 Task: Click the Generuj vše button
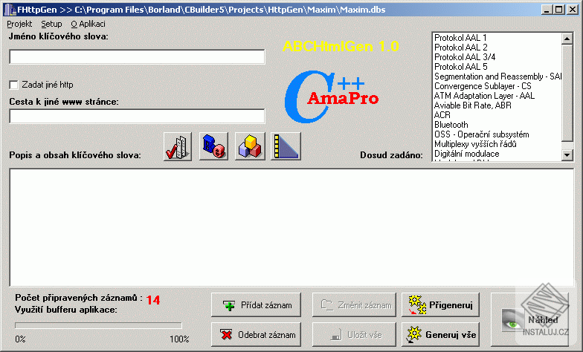pos(440,334)
